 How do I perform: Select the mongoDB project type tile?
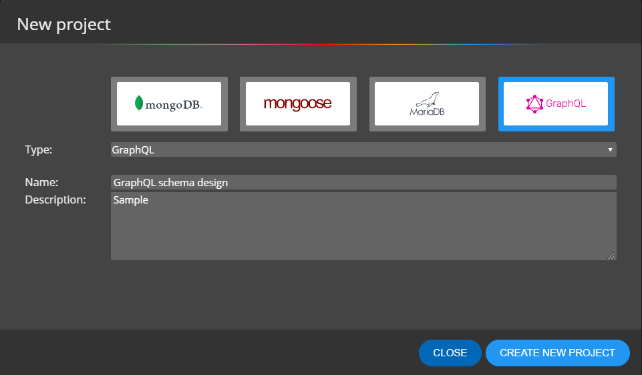click(x=169, y=104)
